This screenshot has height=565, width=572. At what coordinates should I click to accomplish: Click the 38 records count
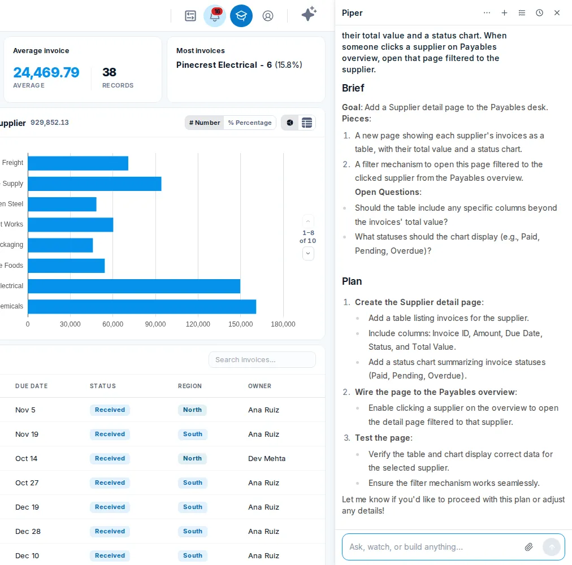[x=110, y=72]
